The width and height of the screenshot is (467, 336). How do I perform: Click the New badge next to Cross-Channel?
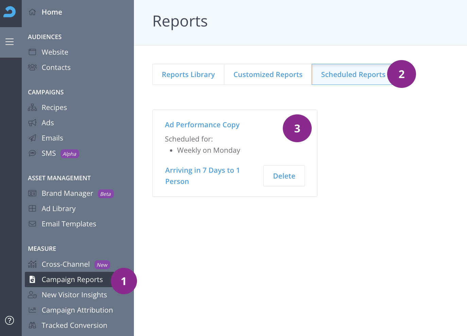[102, 265]
